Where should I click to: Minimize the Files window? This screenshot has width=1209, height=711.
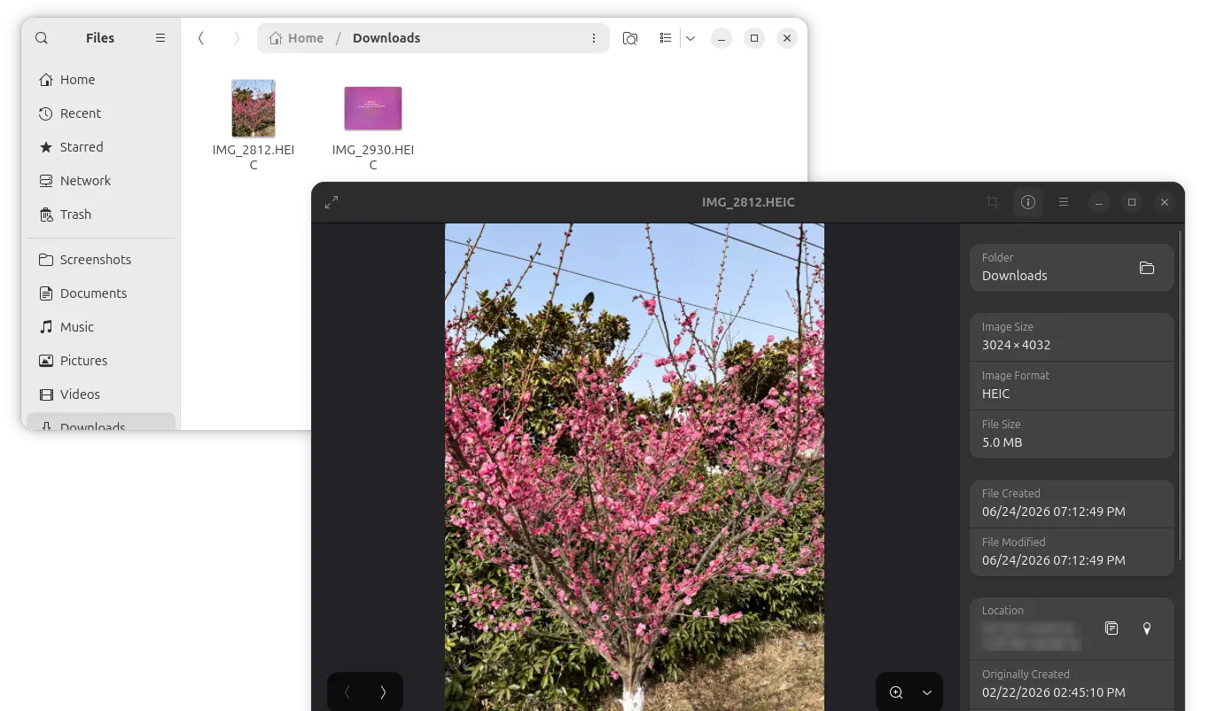tap(721, 38)
